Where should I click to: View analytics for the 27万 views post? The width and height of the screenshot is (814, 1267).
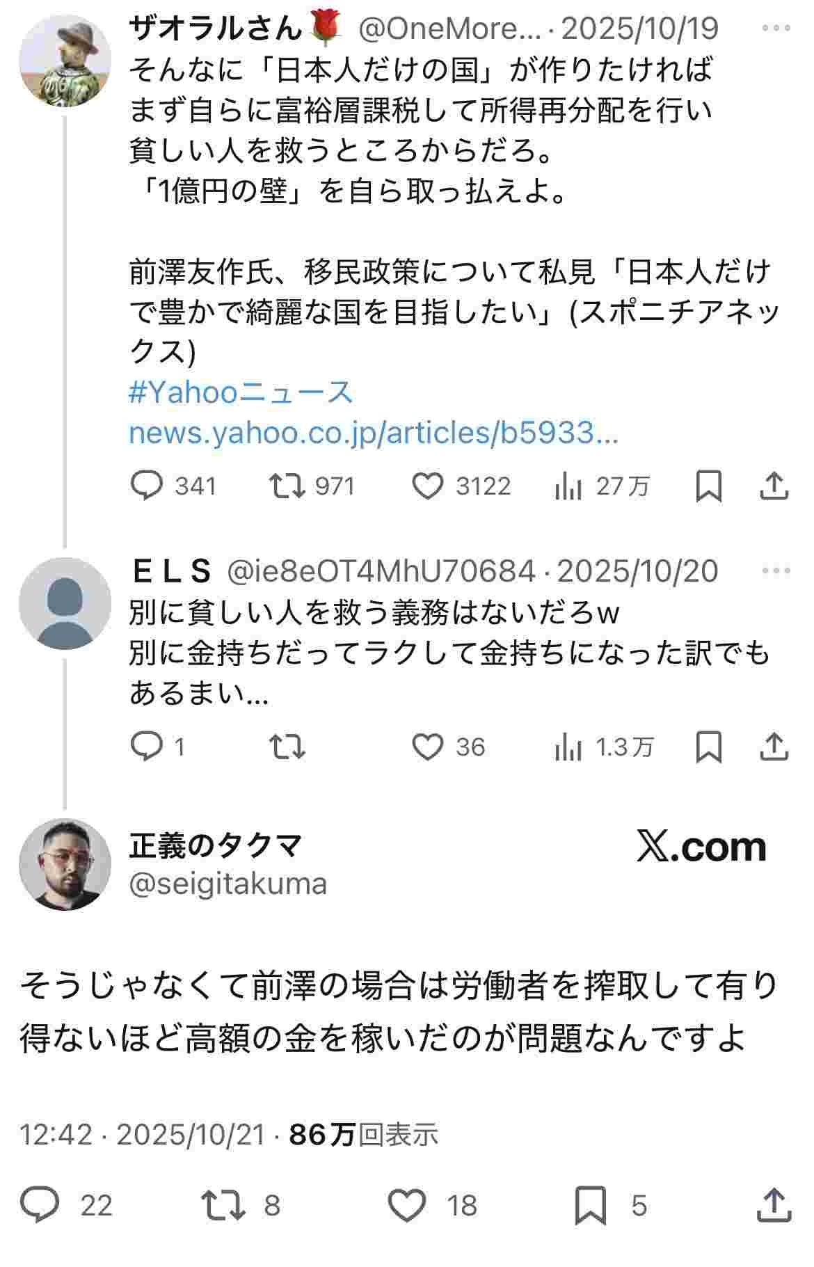[568, 486]
